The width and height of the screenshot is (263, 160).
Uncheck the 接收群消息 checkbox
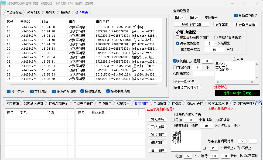(x=82, y=91)
